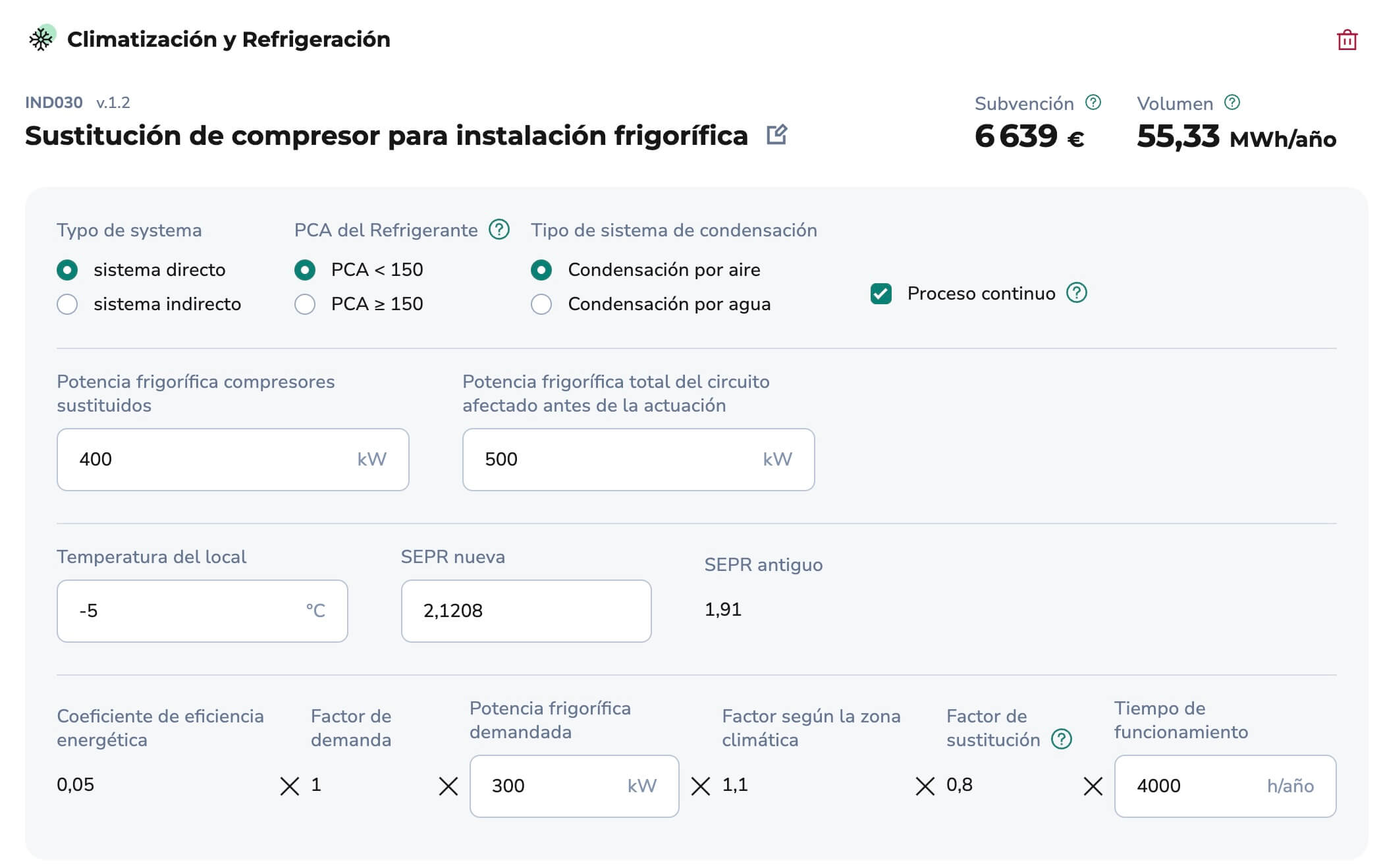Click the edit title pencil icon
The height and width of the screenshot is (864, 1383).
pos(777,135)
